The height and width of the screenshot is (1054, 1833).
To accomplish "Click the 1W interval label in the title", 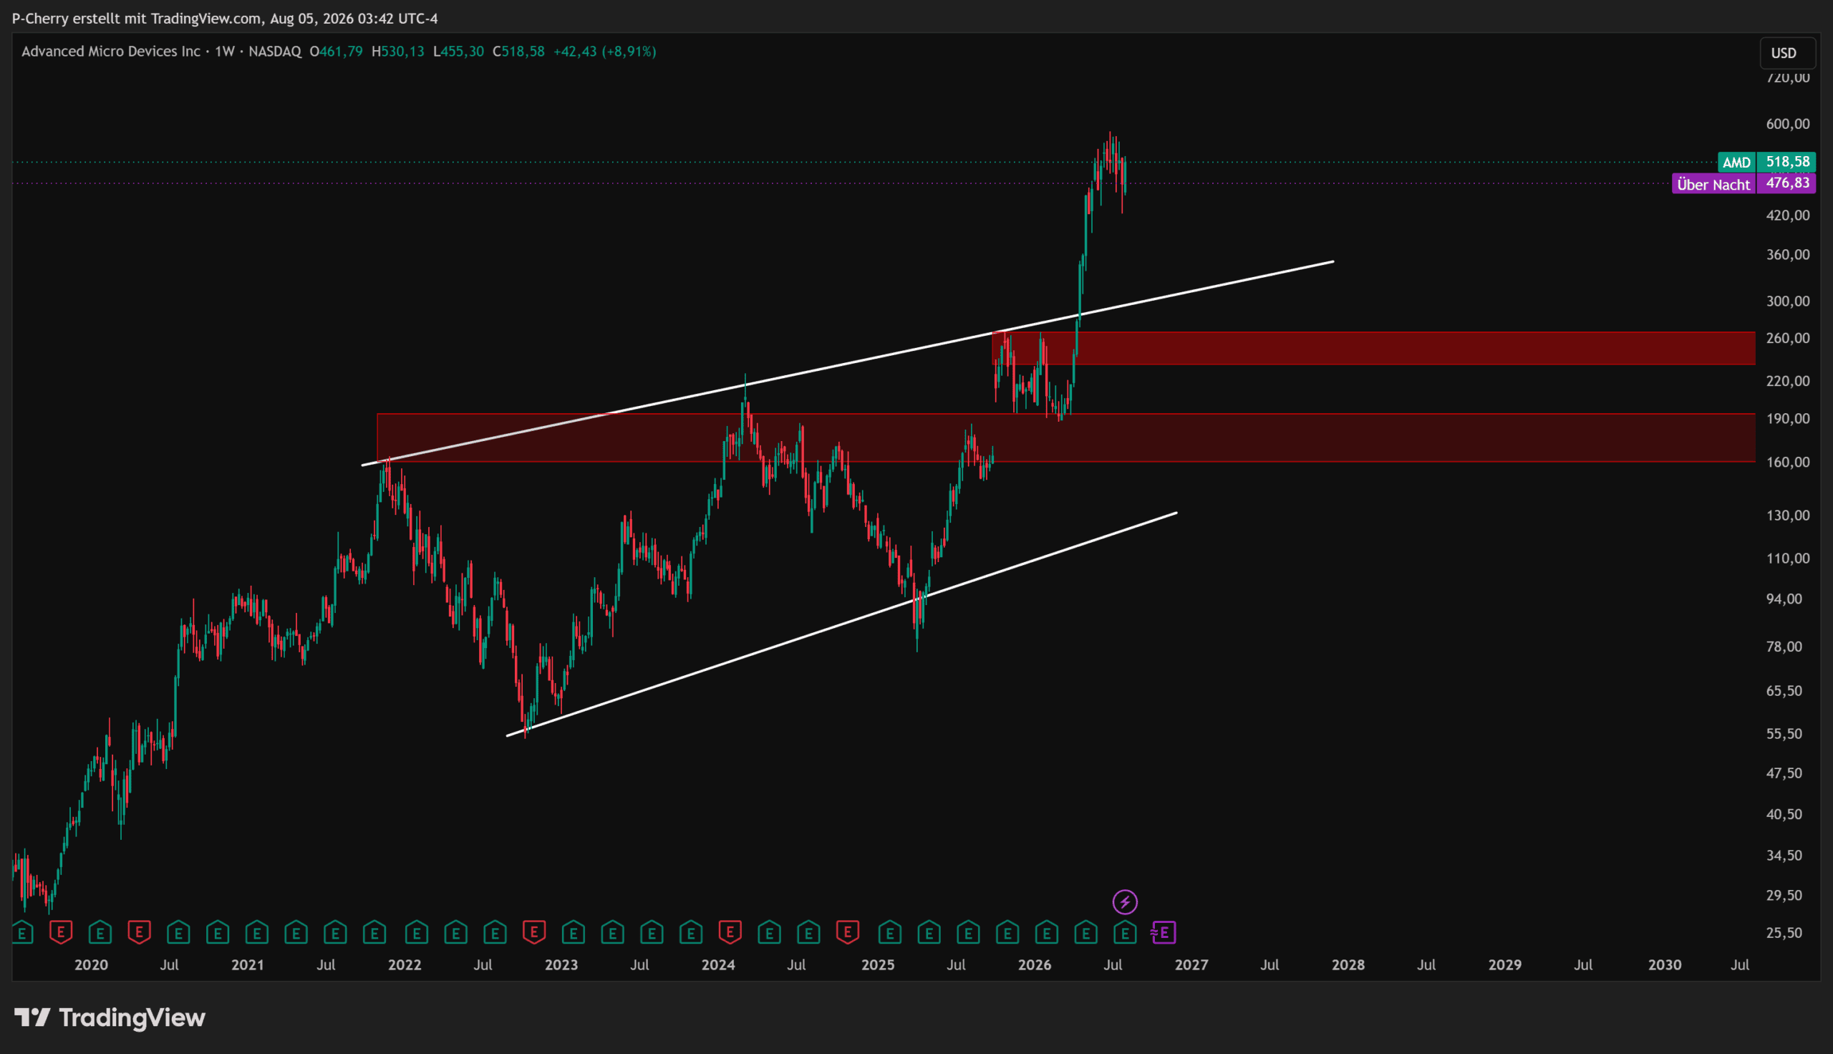I will coord(224,52).
